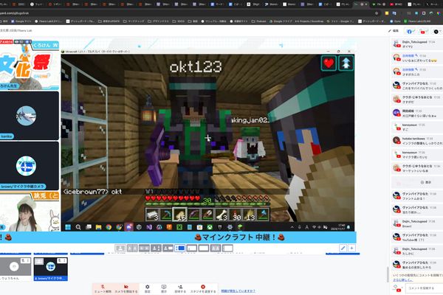Click the マインクラフト 中継 banner
The width and height of the screenshot is (443, 295).
(x=239, y=237)
